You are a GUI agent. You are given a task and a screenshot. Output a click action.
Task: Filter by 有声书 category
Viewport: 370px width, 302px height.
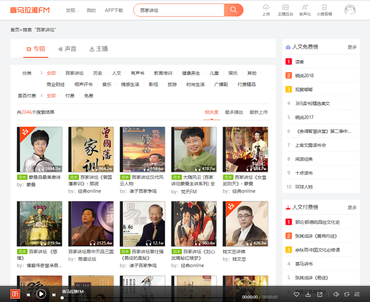coord(137,73)
